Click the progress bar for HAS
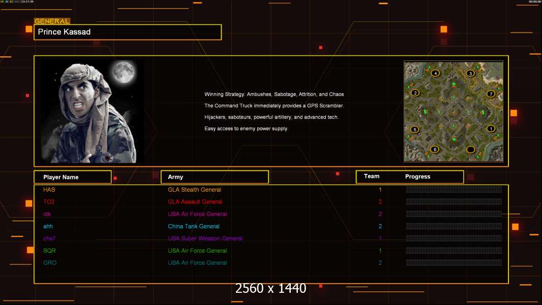Viewport: 542px width, 305px height. [x=454, y=189]
